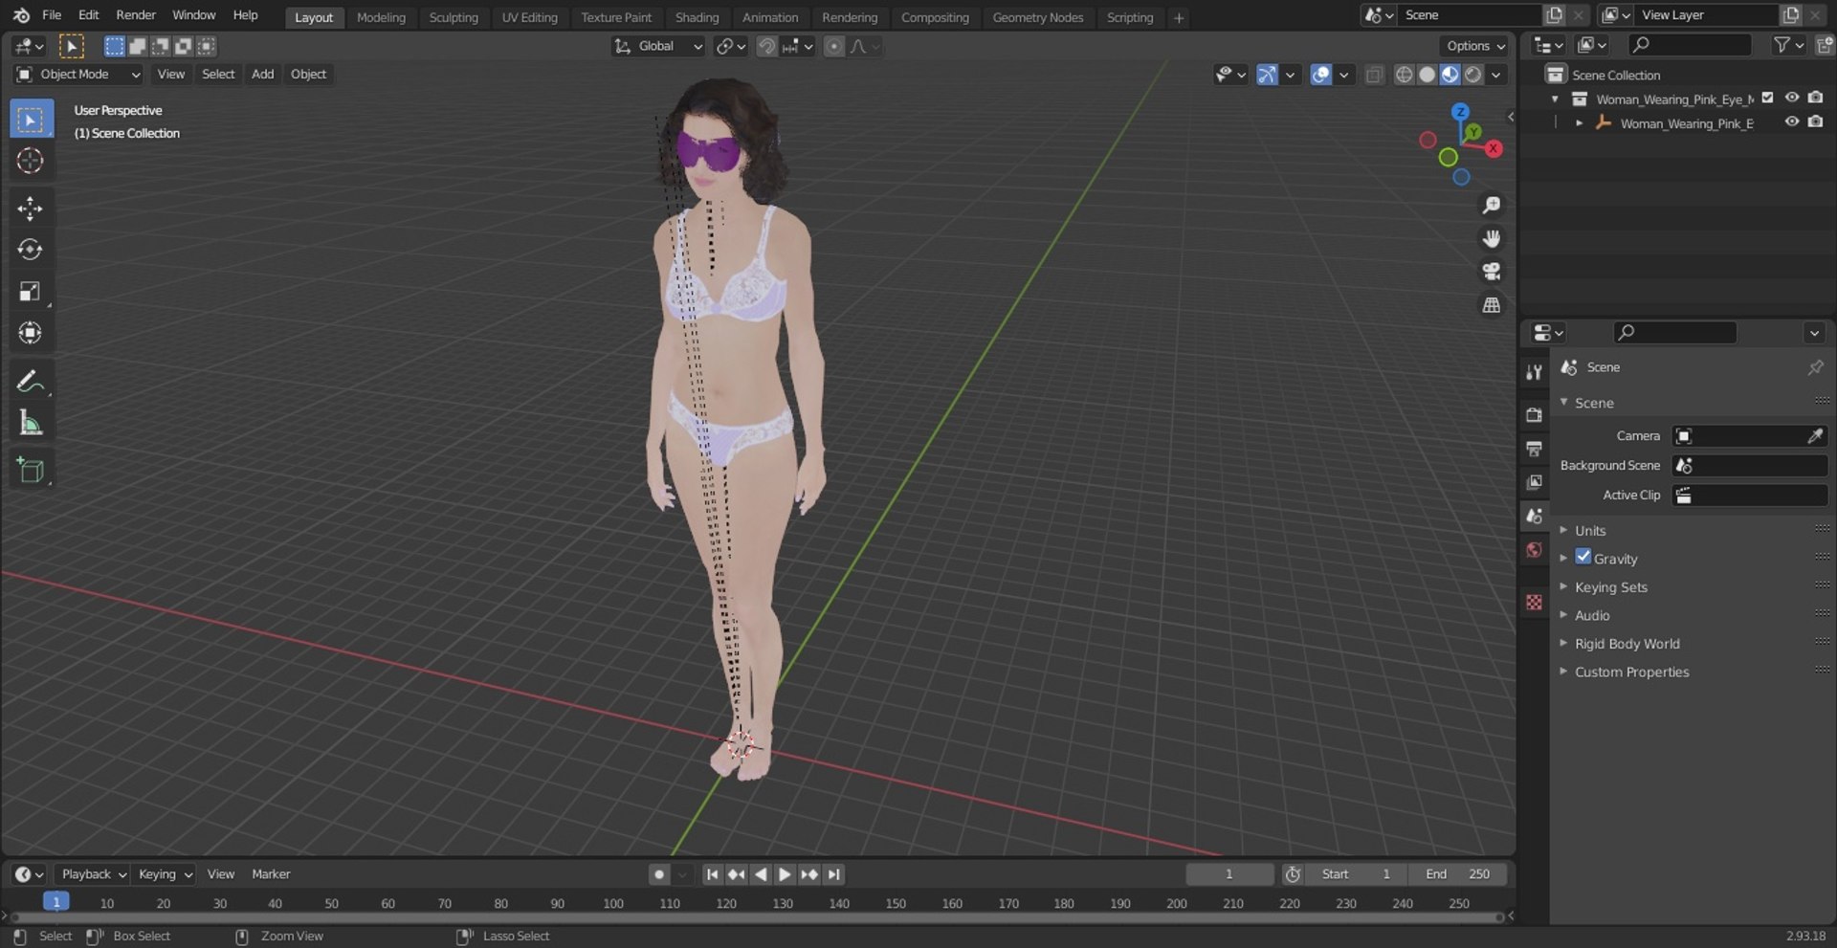Play the animation forward

(x=785, y=874)
